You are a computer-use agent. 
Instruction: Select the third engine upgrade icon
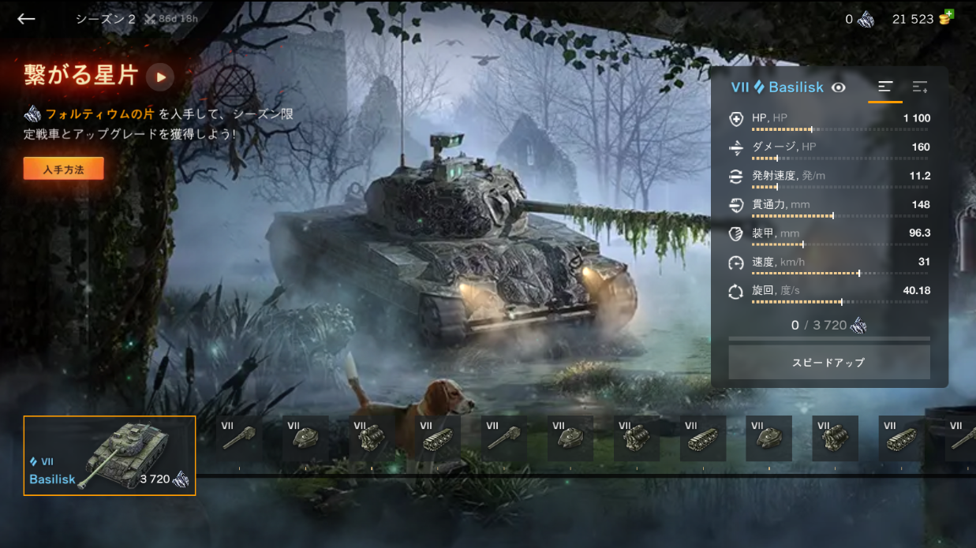coord(836,438)
